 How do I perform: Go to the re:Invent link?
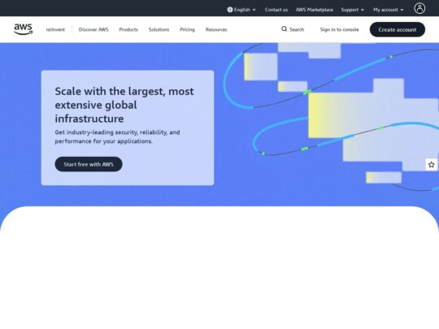click(55, 30)
